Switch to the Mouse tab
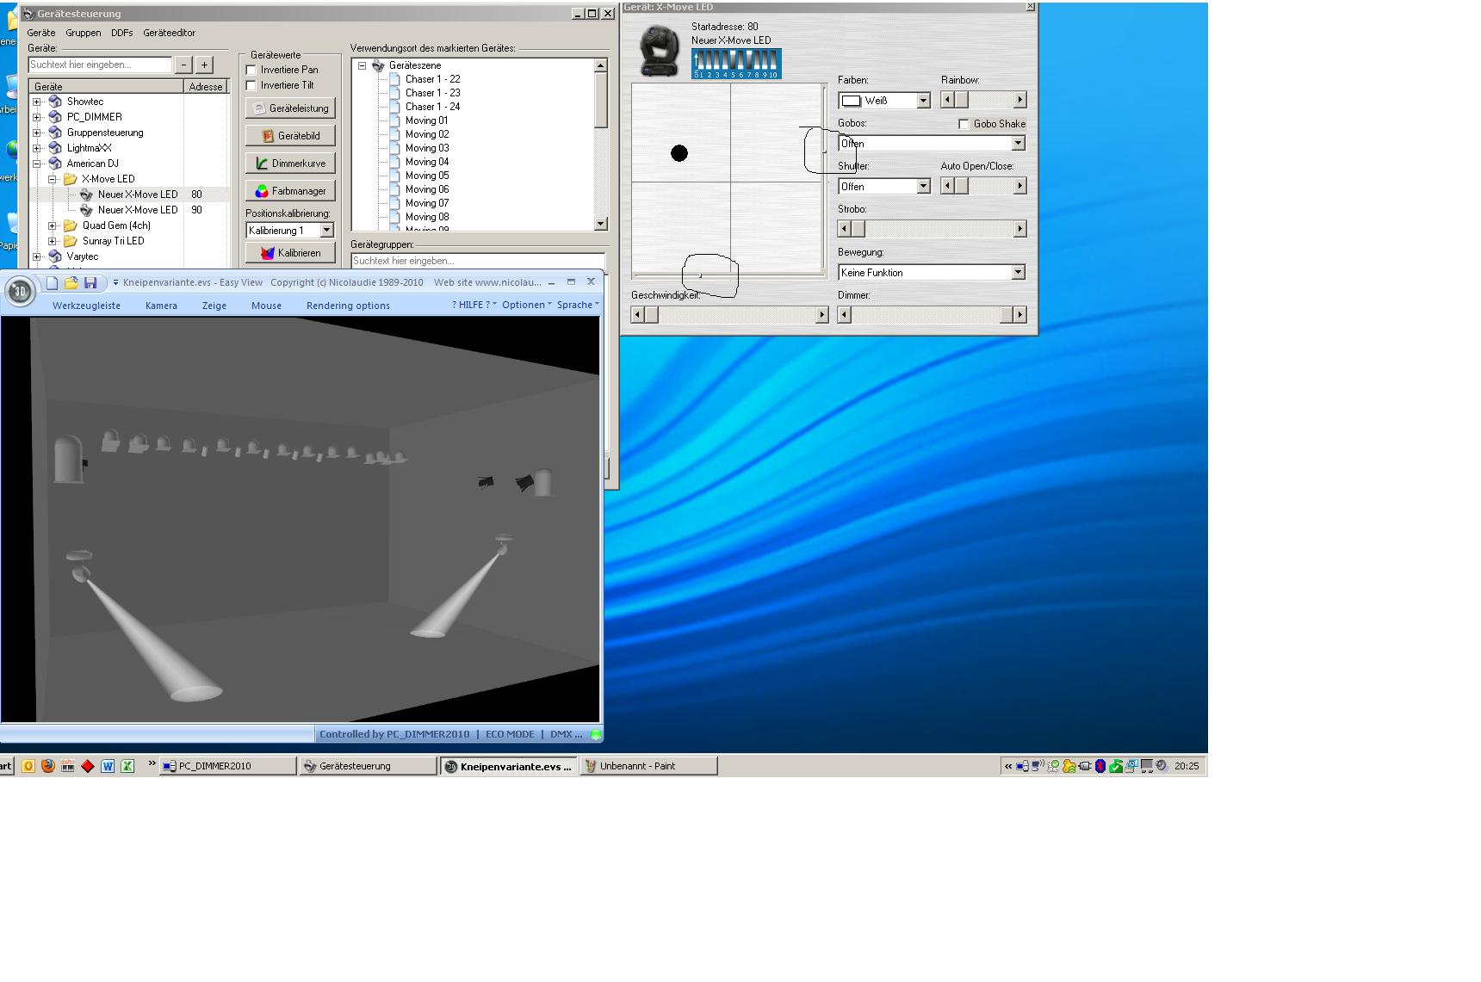This screenshot has height=982, width=1481. [266, 306]
